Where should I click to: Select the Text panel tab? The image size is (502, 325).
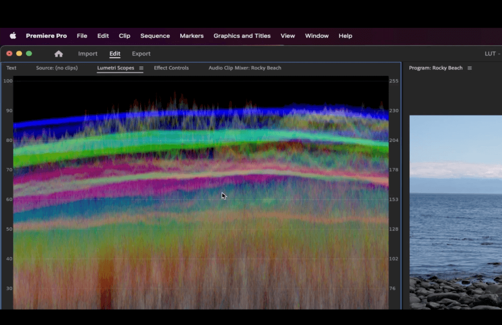11,68
